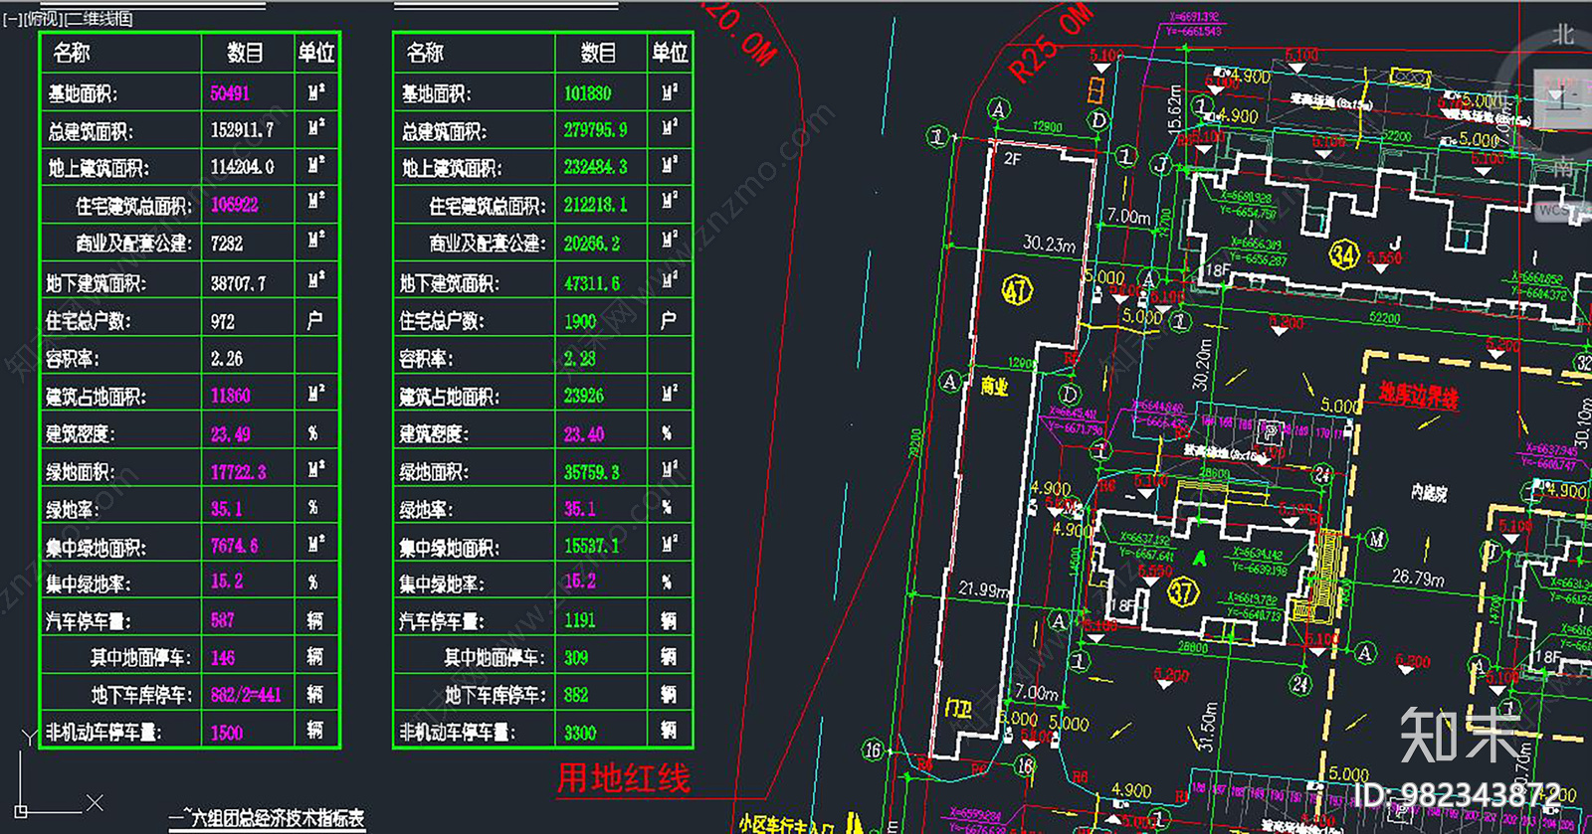Select the 内庭院 courtyard label
The width and height of the screenshot is (1592, 834).
(x=1430, y=493)
